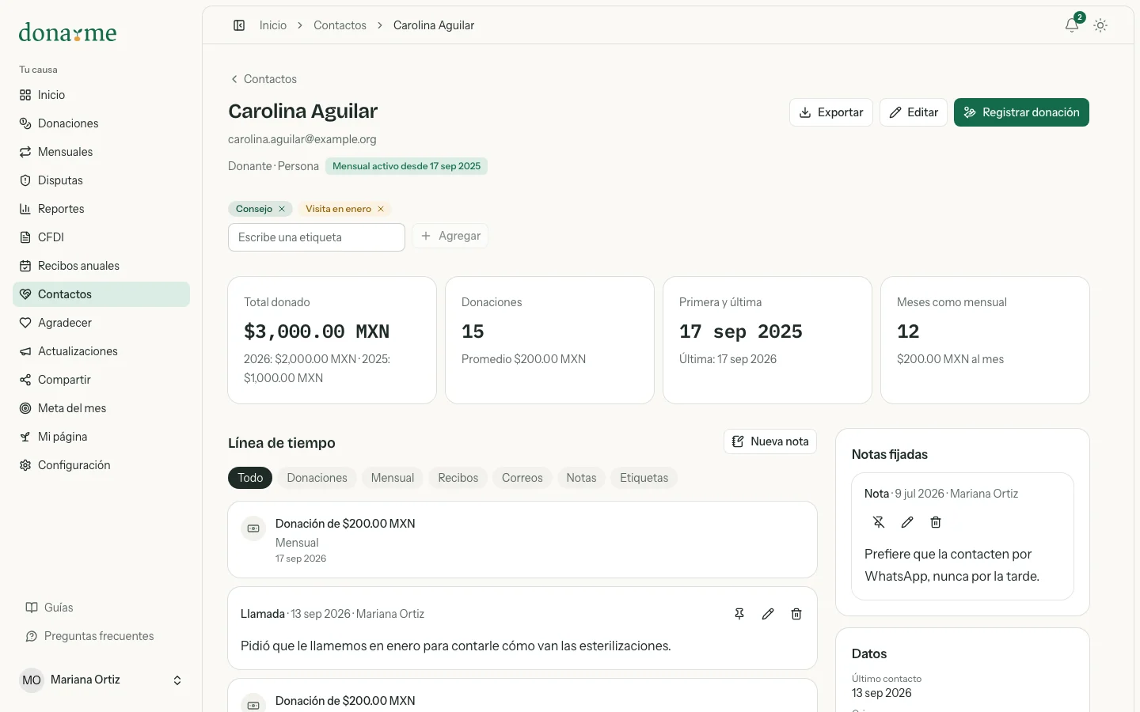The height and width of the screenshot is (712, 1140).
Task: Show all timeline entries with Todo
Action: pyautogui.click(x=250, y=478)
